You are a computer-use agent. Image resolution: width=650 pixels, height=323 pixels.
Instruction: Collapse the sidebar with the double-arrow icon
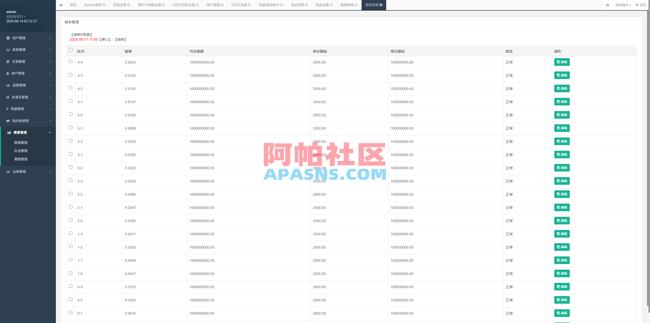pos(61,5)
